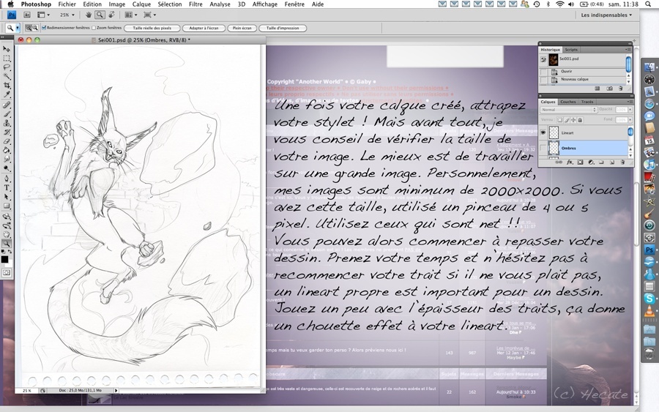Select the Magic Wand tool
This screenshot has width=659, height=412.
[x=7, y=75]
